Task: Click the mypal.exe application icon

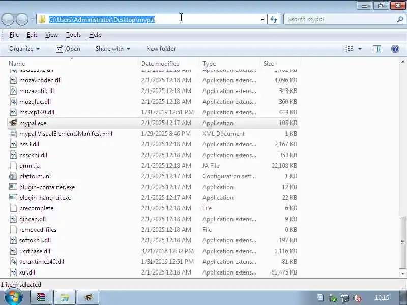Action: tap(13, 123)
